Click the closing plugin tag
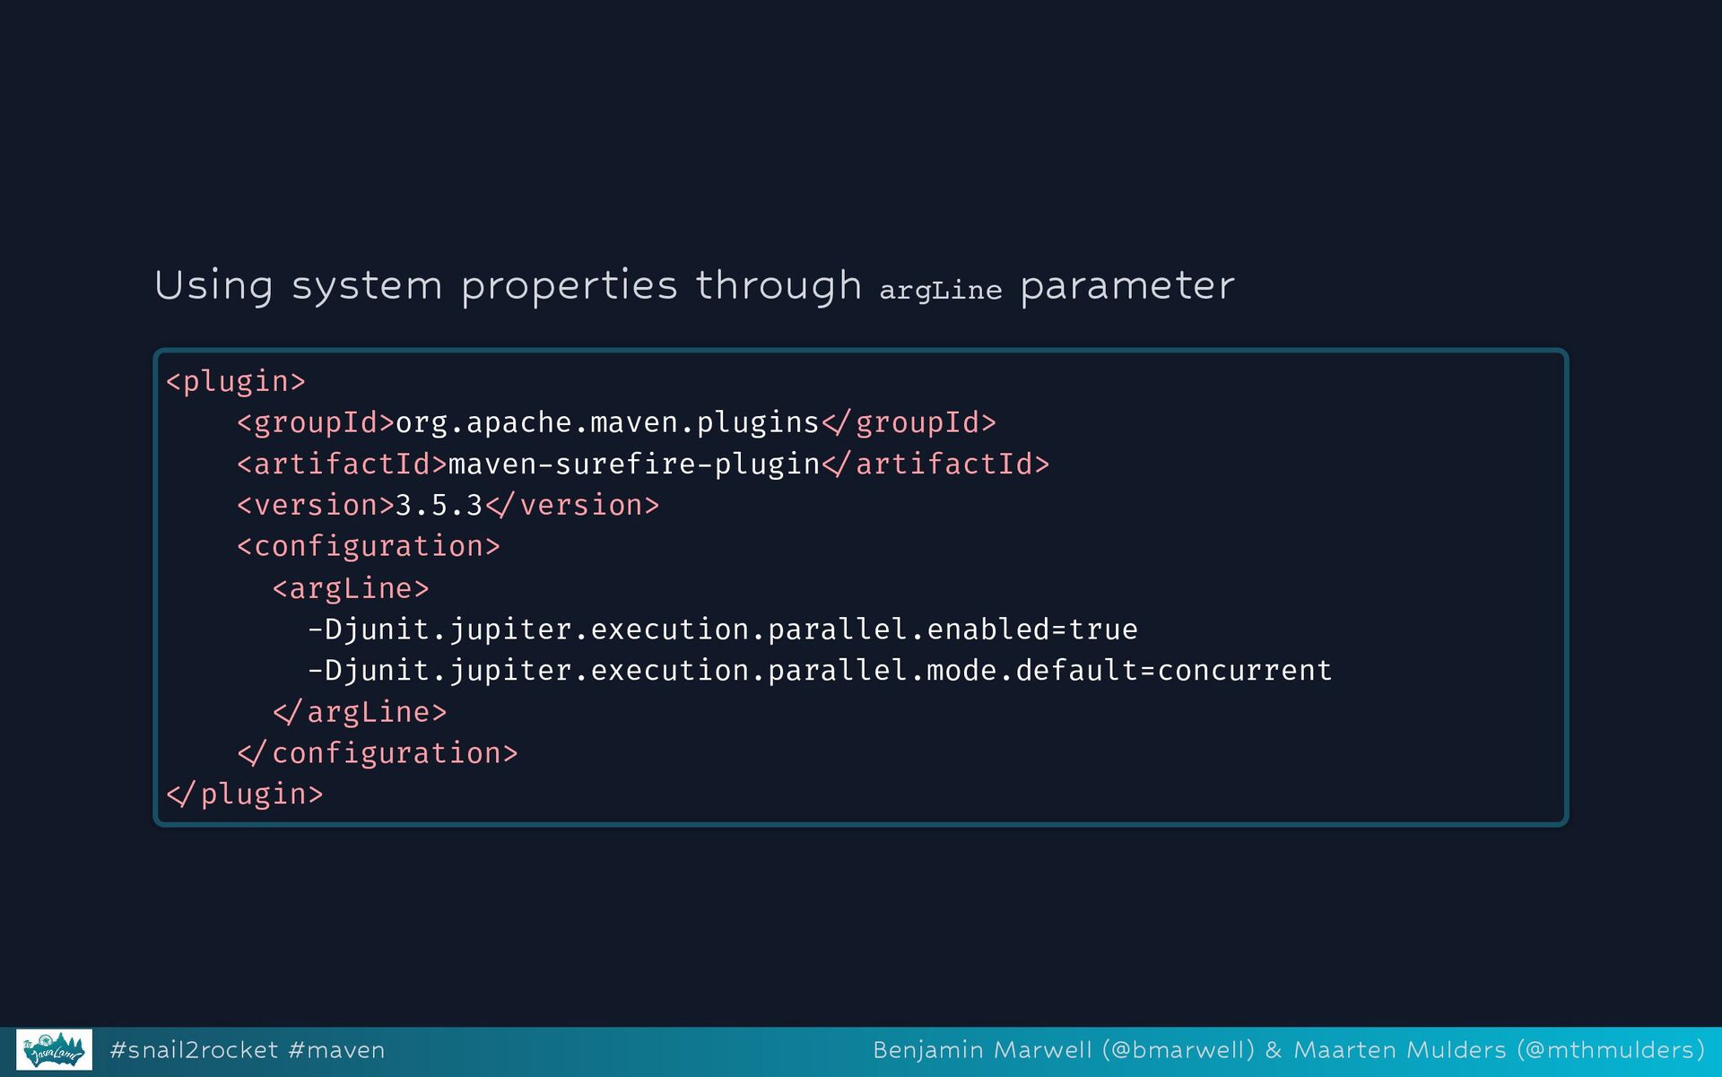 point(245,795)
